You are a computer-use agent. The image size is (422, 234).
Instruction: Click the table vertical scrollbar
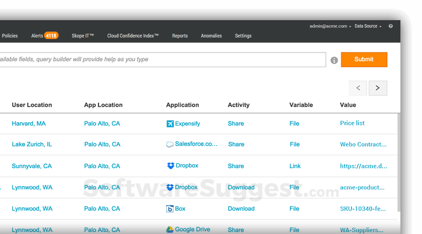click(x=399, y=162)
